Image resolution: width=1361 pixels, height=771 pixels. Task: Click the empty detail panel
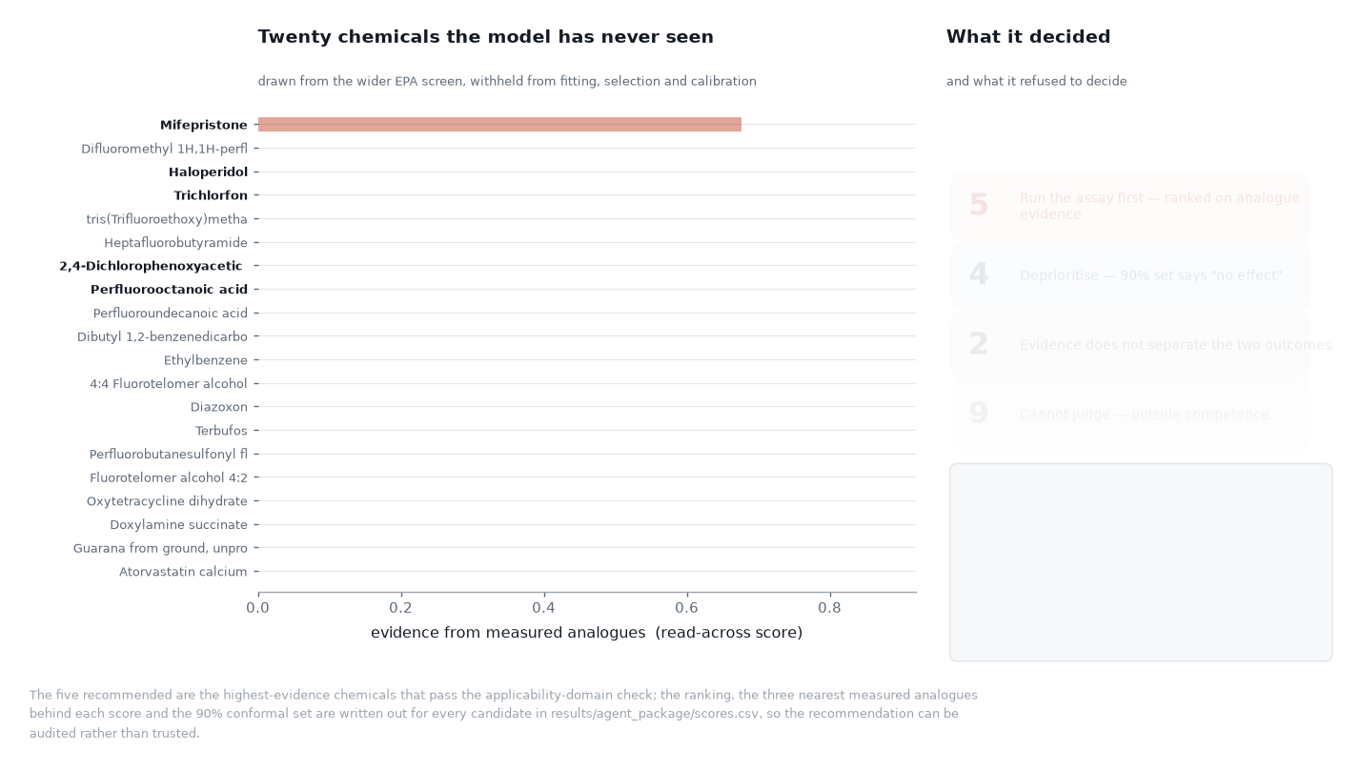(1141, 562)
